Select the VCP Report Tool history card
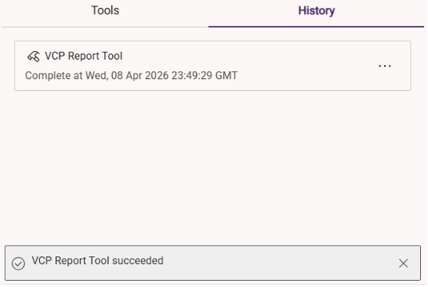The image size is (428, 287). pyautogui.click(x=212, y=66)
